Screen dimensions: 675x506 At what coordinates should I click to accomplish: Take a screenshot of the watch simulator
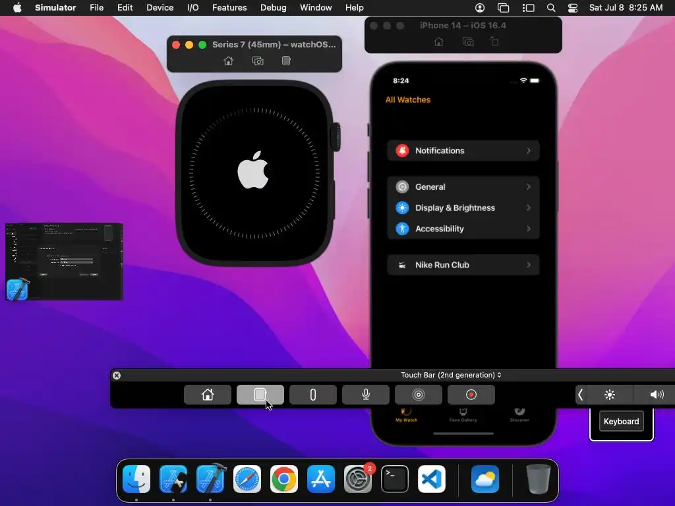(x=258, y=61)
